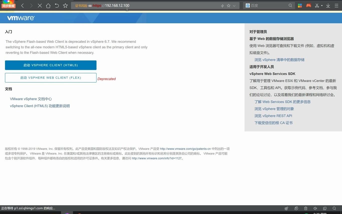342x214 pixels.
Task: Click the star icon inside the address bar
Action: [228, 6]
